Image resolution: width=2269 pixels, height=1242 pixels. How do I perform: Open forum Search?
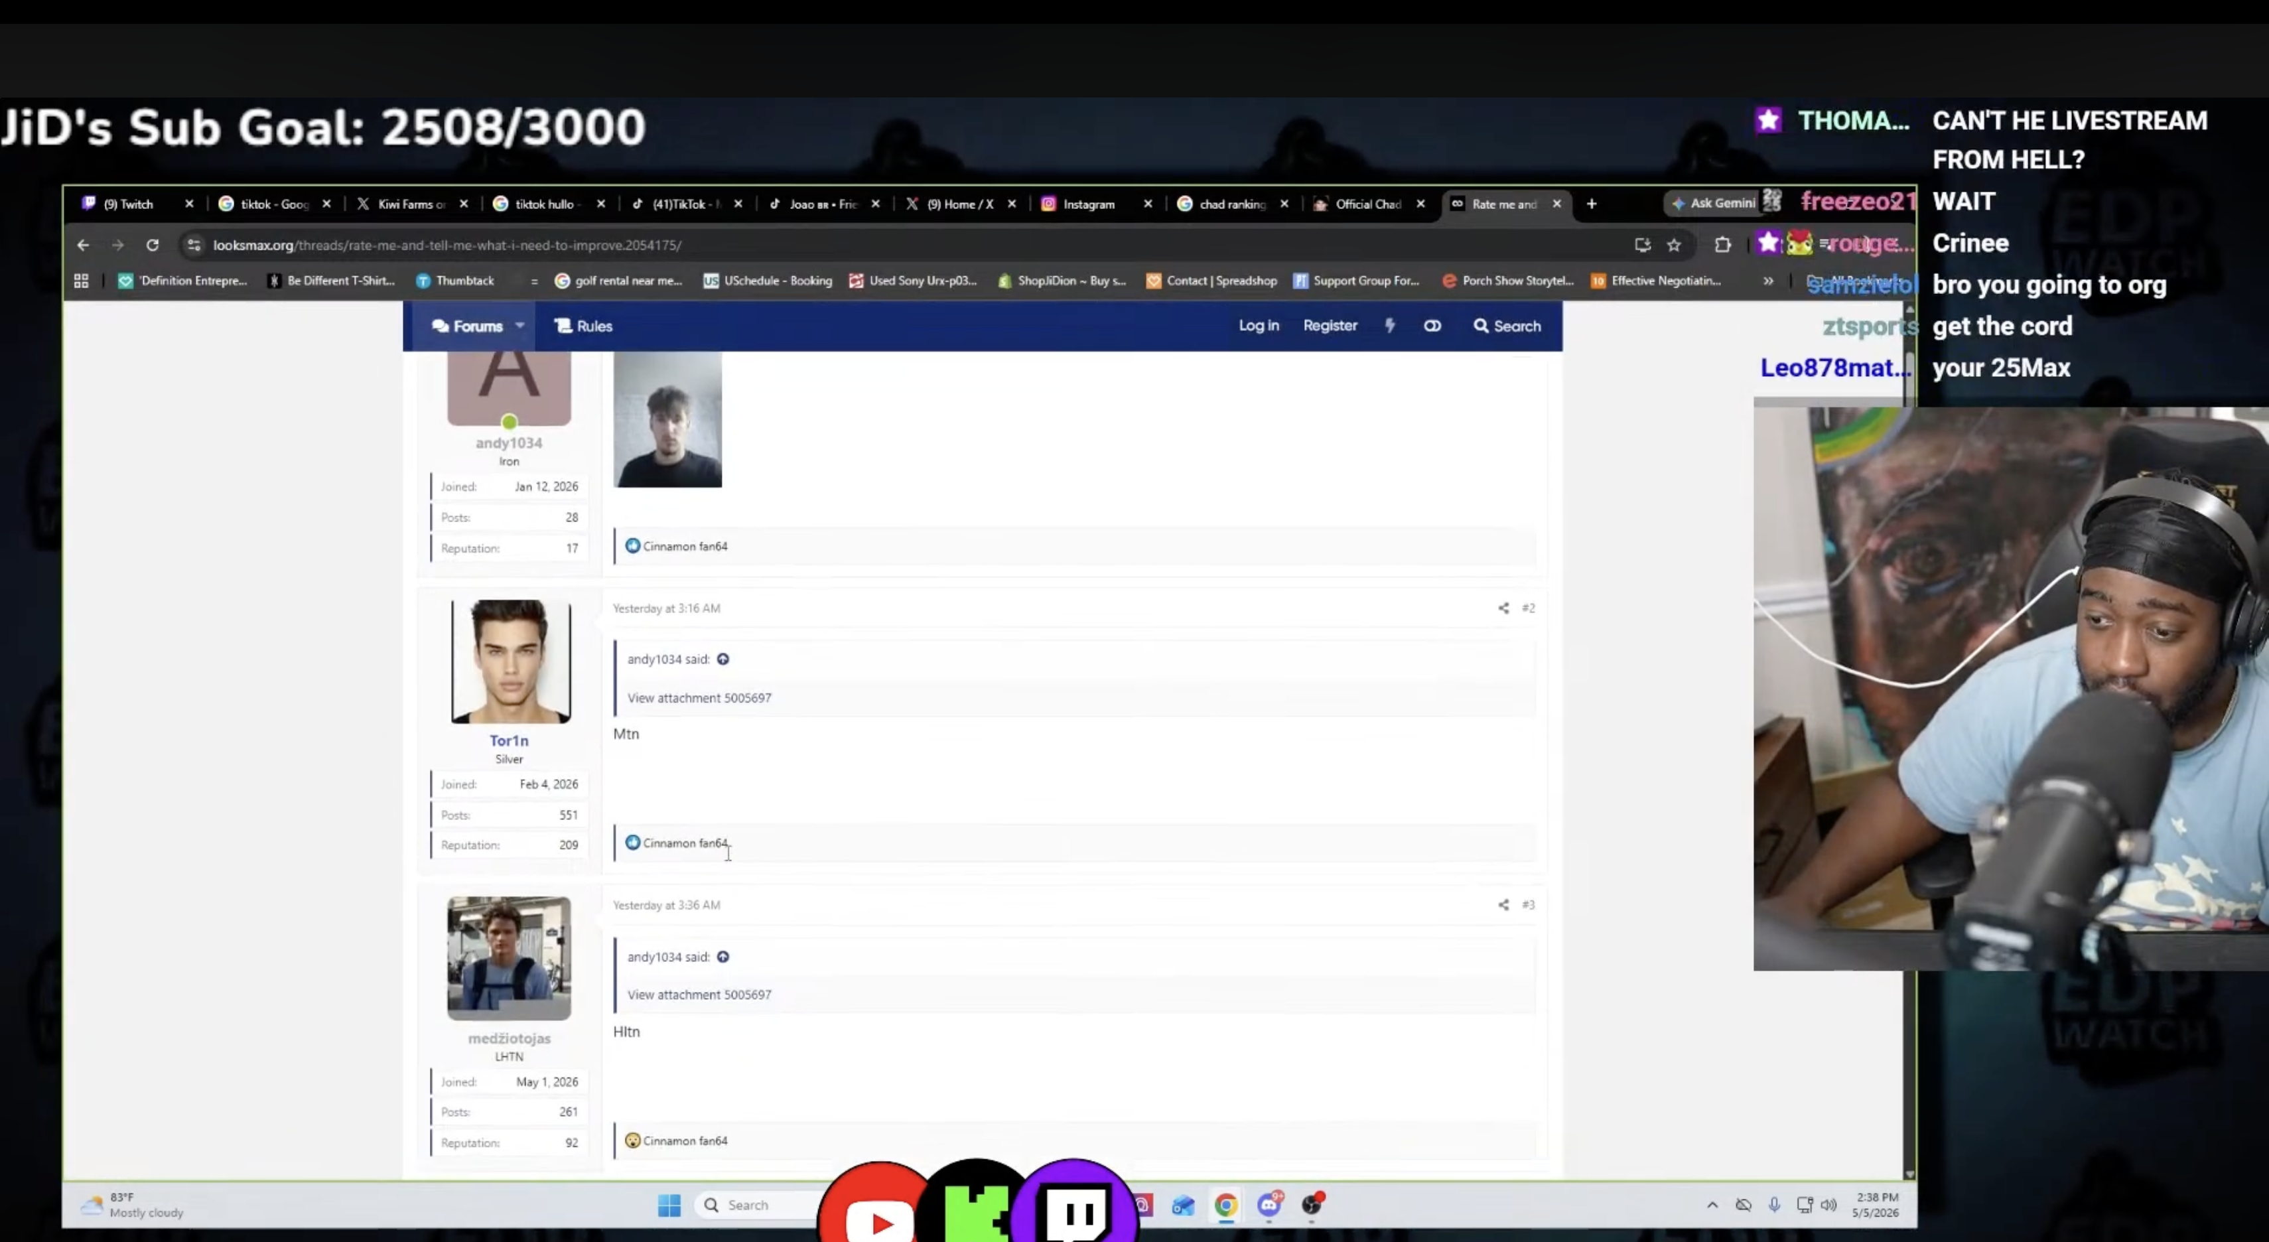pyautogui.click(x=1507, y=326)
